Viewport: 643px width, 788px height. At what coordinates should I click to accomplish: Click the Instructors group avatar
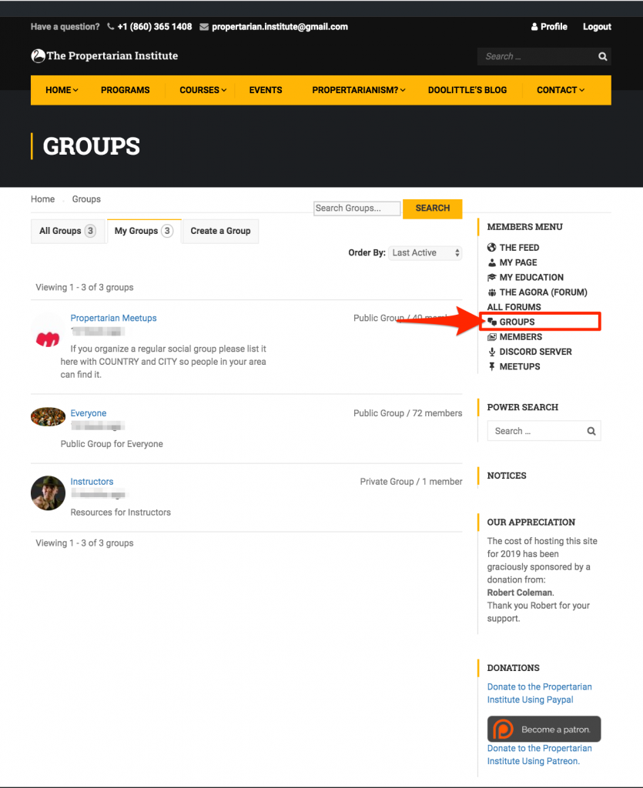pyautogui.click(x=48, y=492)
